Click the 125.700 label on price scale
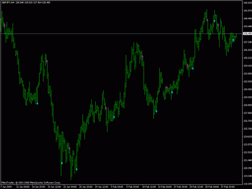The width and height of the screenshot is (252, 189). coord(247,129)
